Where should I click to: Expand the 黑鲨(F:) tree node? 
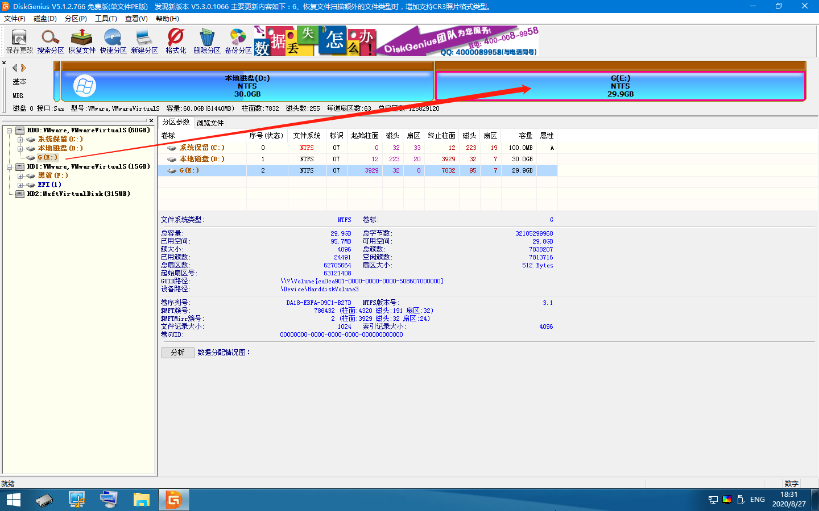click(20, 176)
